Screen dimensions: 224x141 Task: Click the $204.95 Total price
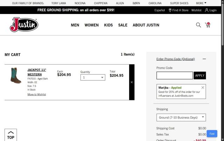click(117, 75)
